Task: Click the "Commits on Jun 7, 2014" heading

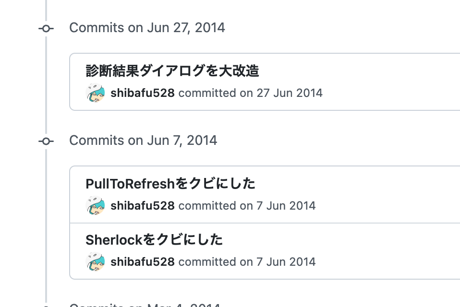Action: (x=143, y=140)
